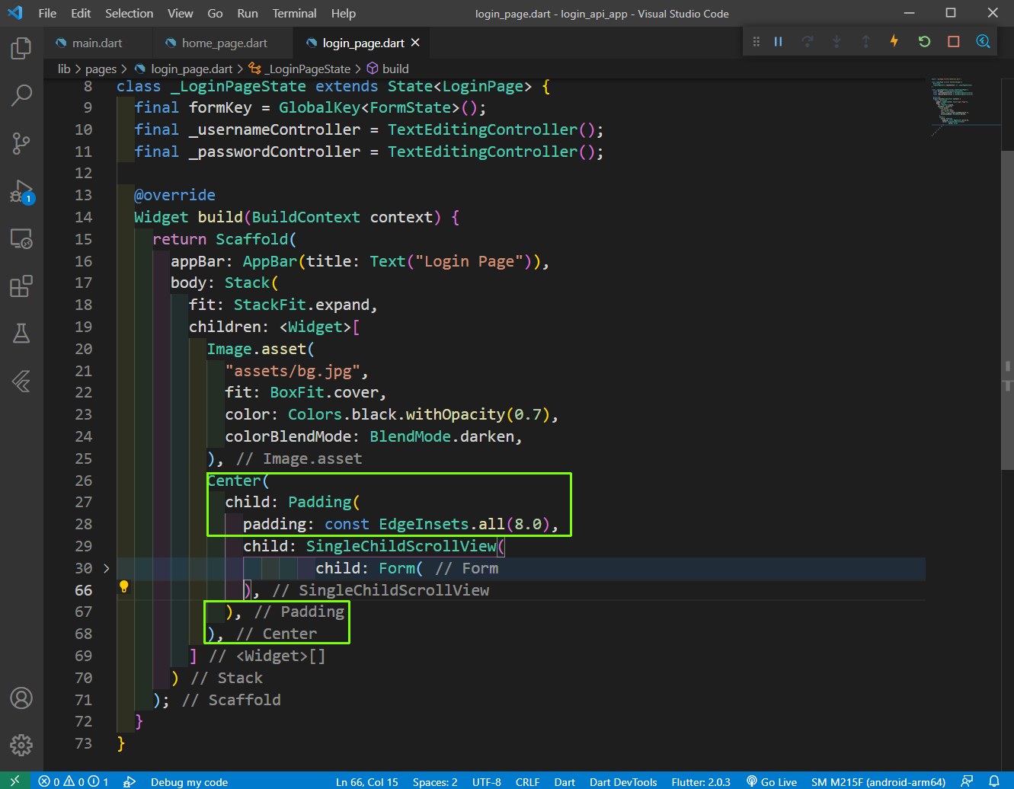The image size is (1014, 789).
Task: Open the Remote Explorer view
Action: [21, 239]
